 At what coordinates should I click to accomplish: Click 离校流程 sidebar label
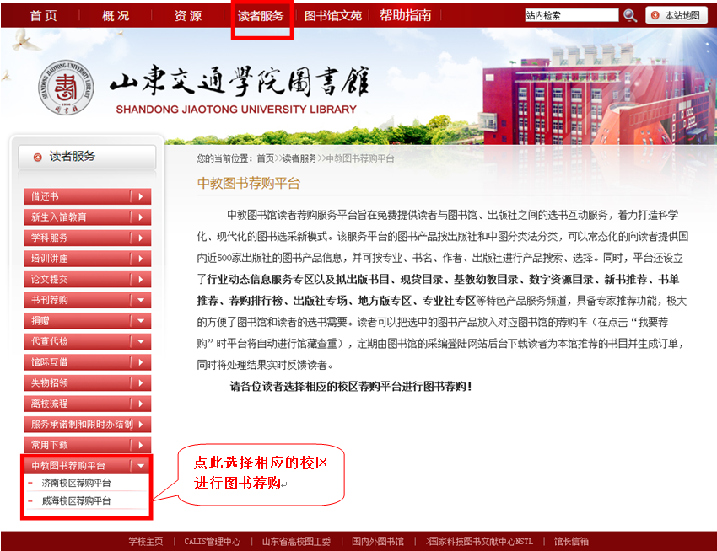coord(50,404)
